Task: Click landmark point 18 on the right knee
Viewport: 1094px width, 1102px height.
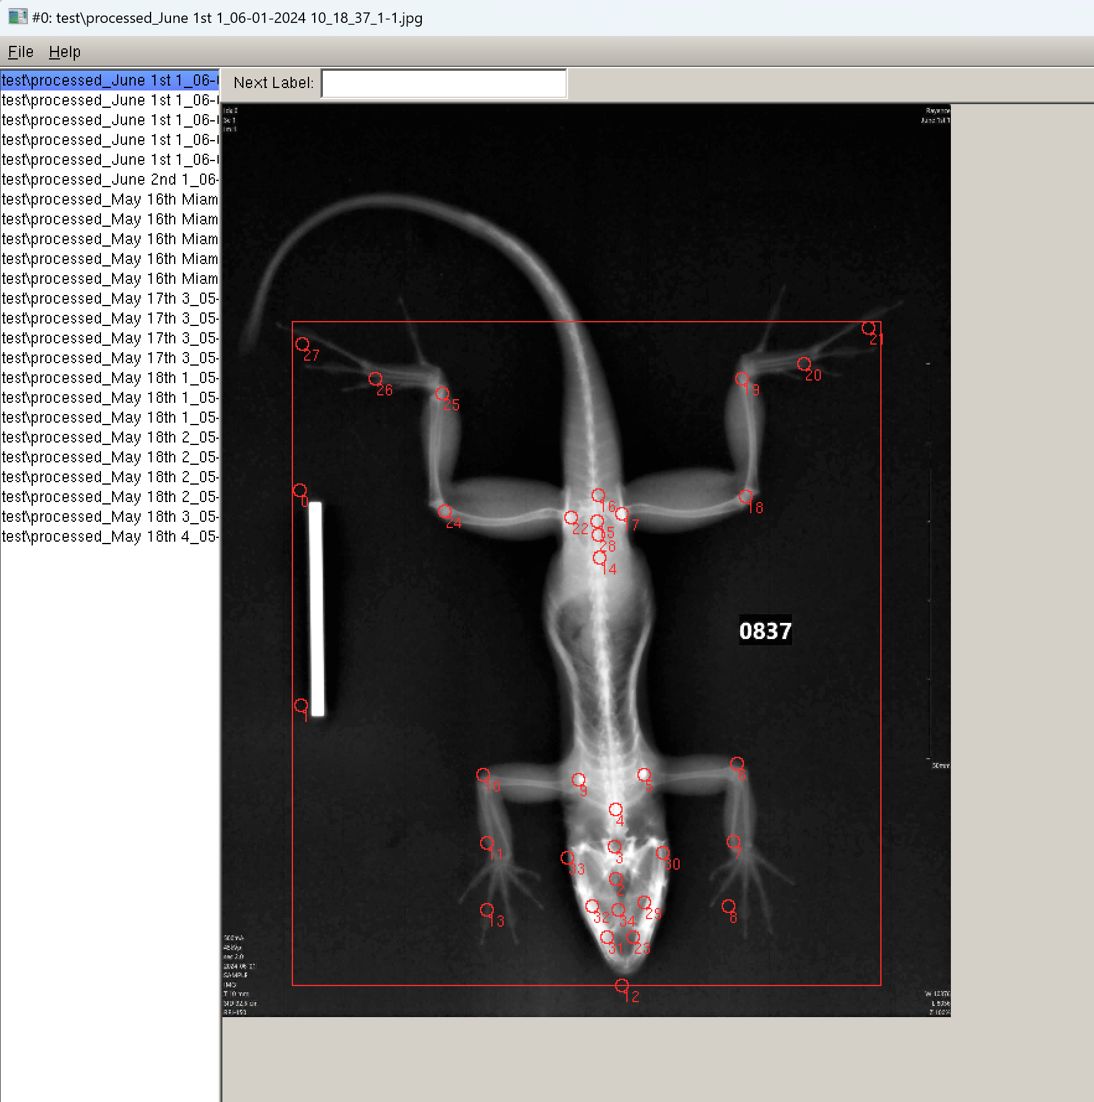Action: tap(746, 496)
